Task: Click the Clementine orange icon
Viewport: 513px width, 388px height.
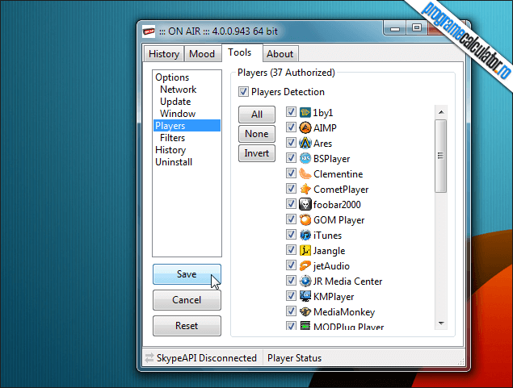Action: [x=305, y=173]
